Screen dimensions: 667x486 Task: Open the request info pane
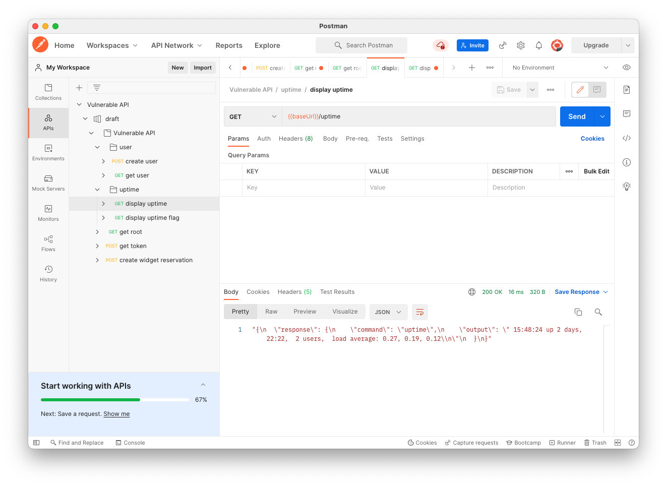pos(627,162)
